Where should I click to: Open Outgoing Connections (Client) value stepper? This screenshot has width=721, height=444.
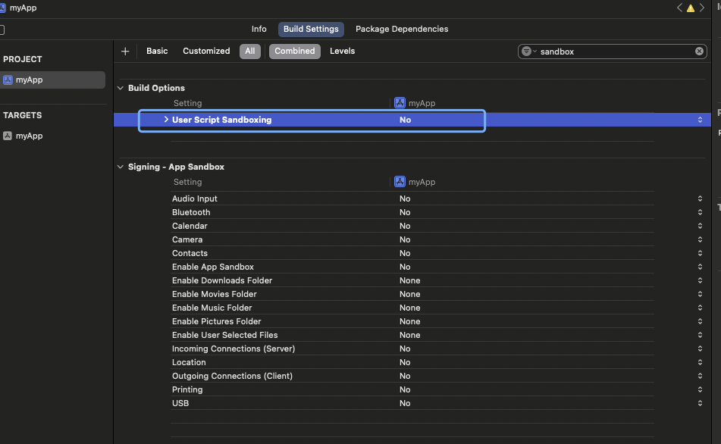pos(700,376)
